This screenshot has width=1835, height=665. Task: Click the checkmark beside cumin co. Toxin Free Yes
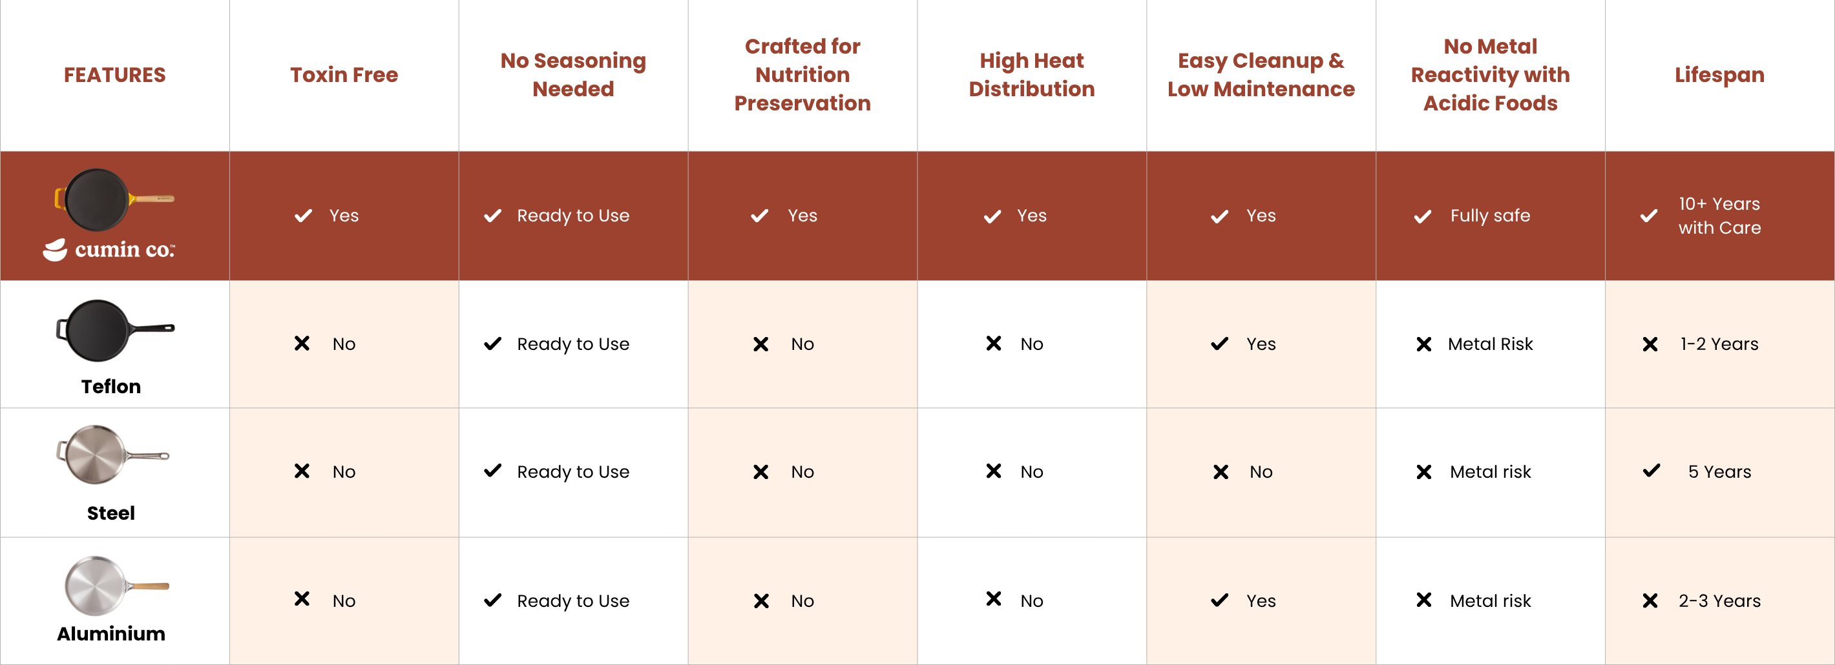[x=304, y=216]
